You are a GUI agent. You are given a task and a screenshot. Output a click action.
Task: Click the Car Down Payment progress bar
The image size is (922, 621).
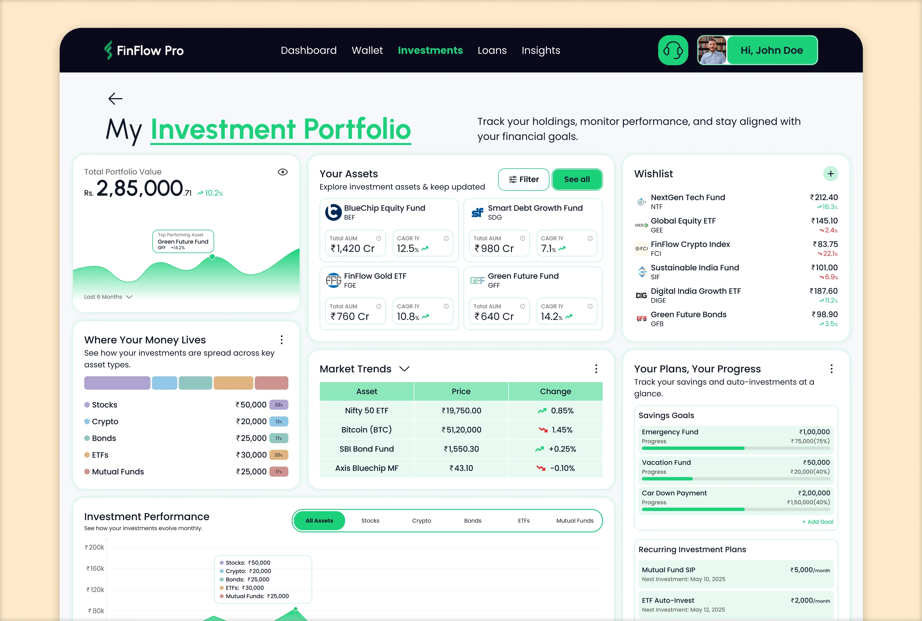click(736, 509)
